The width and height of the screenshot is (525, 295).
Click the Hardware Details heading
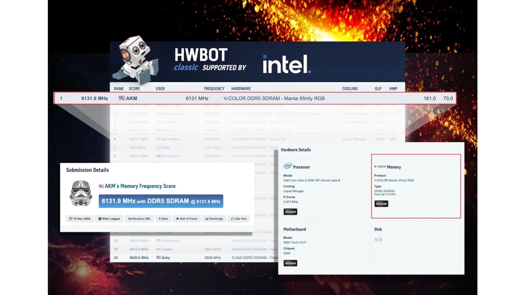[x=296, y=150]
